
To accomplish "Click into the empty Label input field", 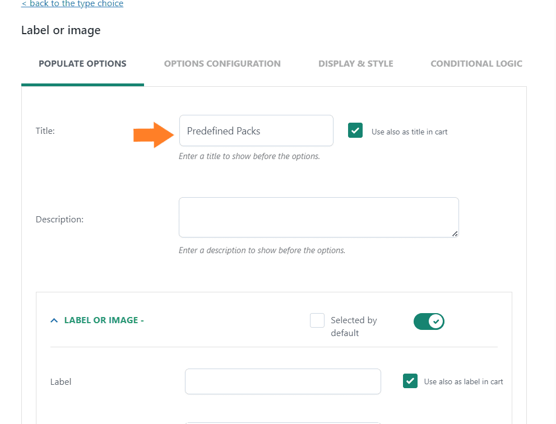I will (283, 381).
